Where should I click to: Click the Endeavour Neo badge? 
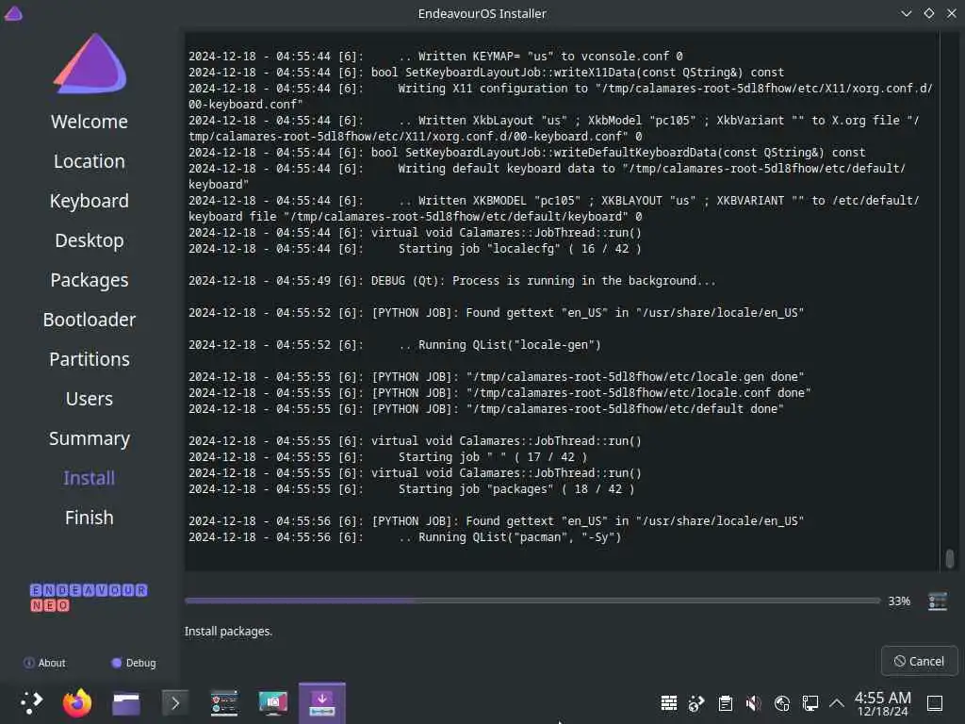click(x=89, y=598)
